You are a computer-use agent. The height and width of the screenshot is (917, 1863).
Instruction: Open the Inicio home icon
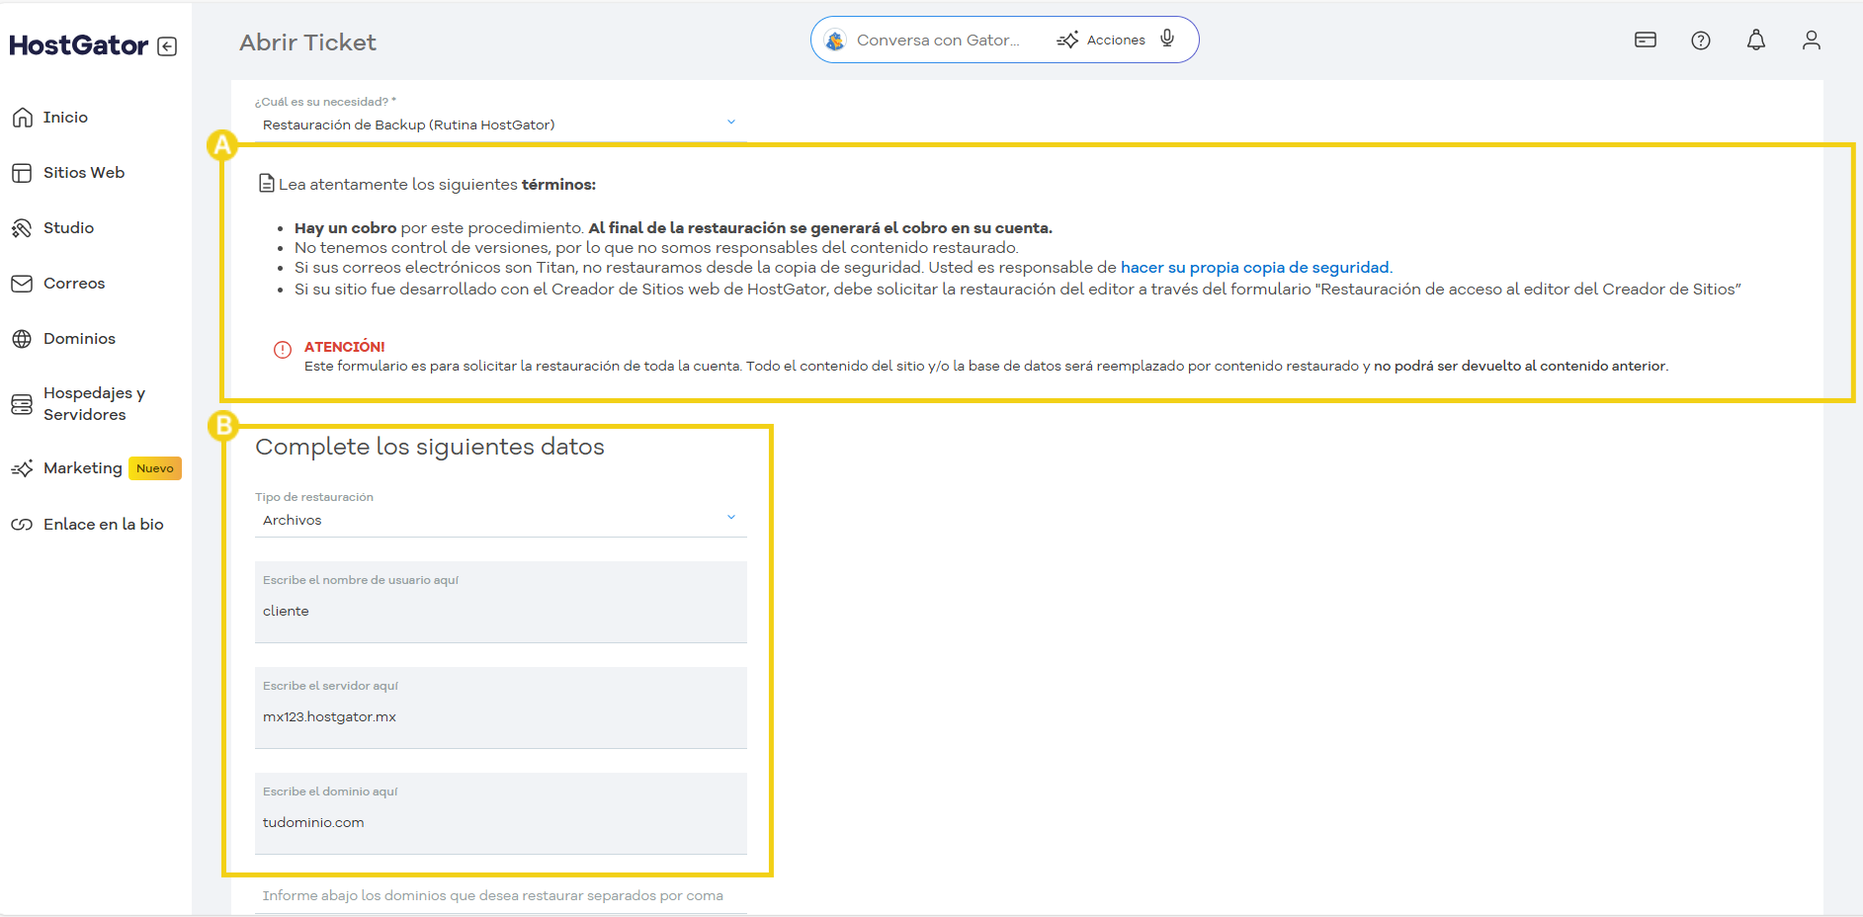click(x=23, y=117)
